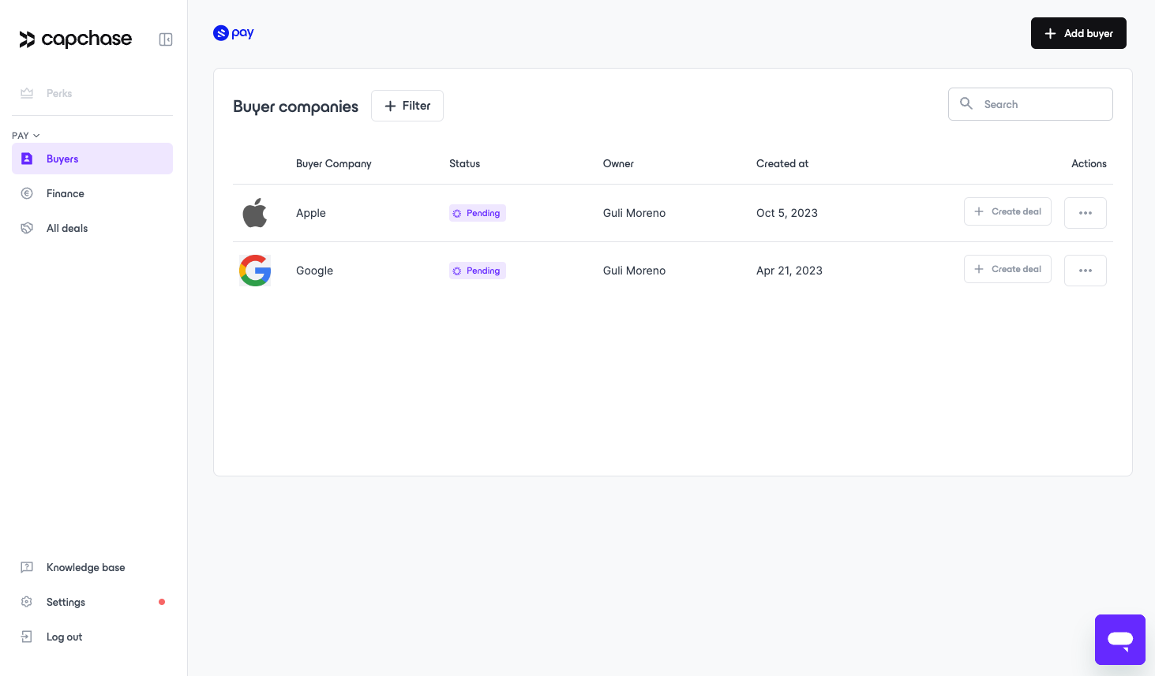Add a Filter to buyer companies

point(407,106)
